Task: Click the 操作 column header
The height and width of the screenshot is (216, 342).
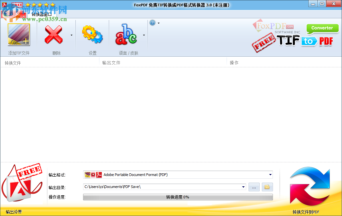Action: pos(234,62)
